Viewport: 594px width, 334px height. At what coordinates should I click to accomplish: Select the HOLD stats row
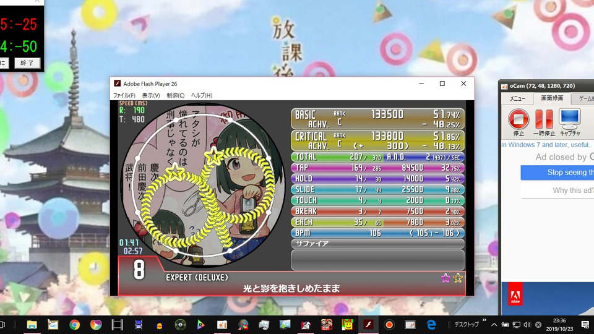click(x=377, y=178)
